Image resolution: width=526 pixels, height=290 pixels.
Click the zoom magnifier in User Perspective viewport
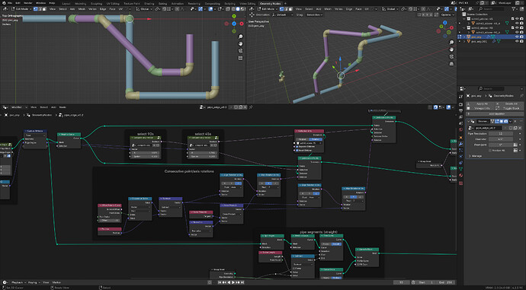[x=451, y=42]
